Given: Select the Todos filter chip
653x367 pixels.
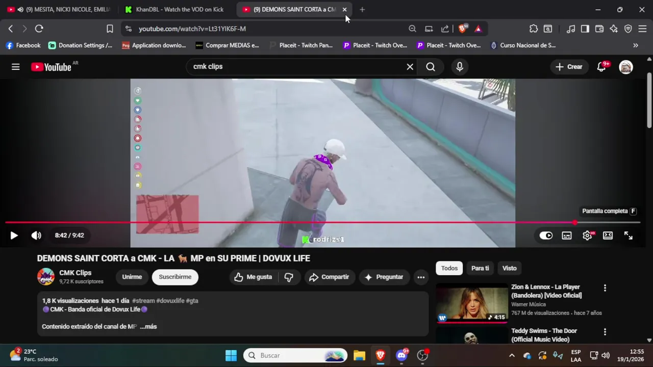Looking at the screenshot, I should (x=449, y=268).
